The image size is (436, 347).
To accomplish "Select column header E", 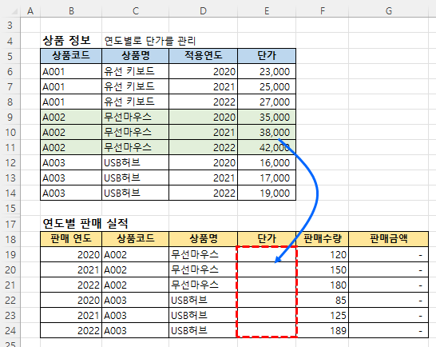I will [x=267, y=11].
